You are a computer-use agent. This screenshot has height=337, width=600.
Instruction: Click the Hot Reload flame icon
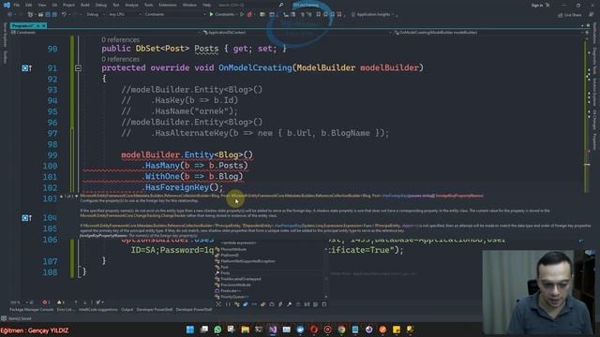249,15
